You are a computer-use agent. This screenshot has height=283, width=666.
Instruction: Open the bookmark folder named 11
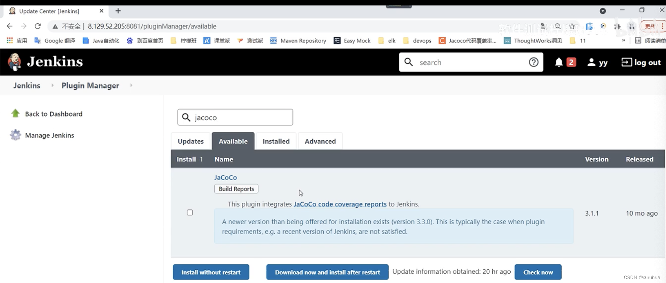tap(578, 41)
